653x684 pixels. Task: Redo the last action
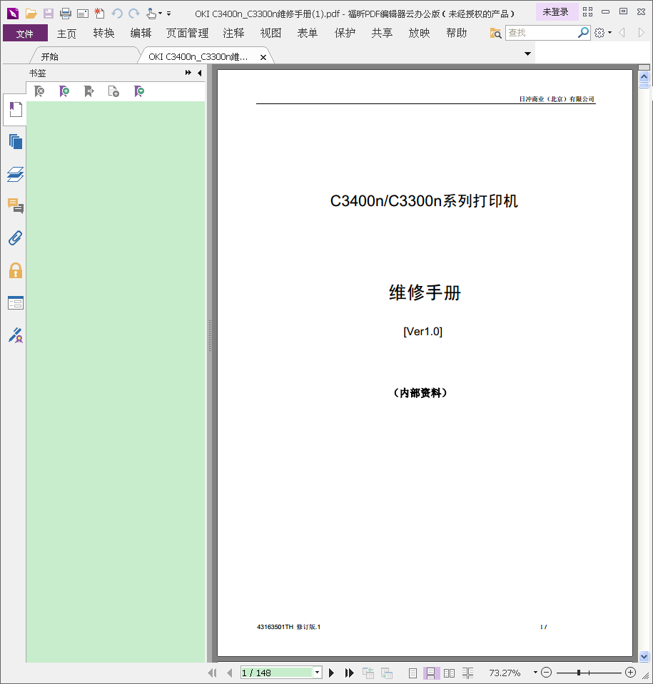134,14
